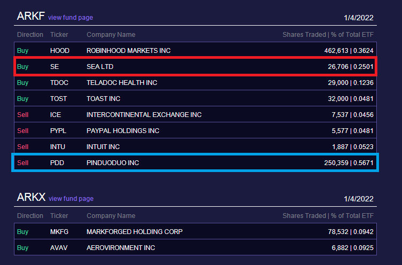The height and width of the screenshot is (265, 402).
Task: Open the ARKX view fund page link
Action: 71,199
